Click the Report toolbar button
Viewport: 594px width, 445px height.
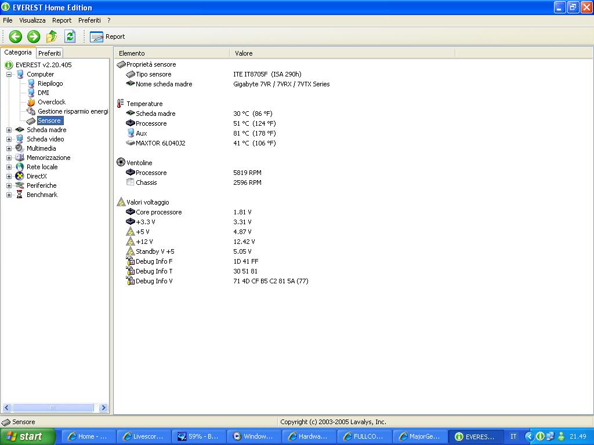point(107,37)
